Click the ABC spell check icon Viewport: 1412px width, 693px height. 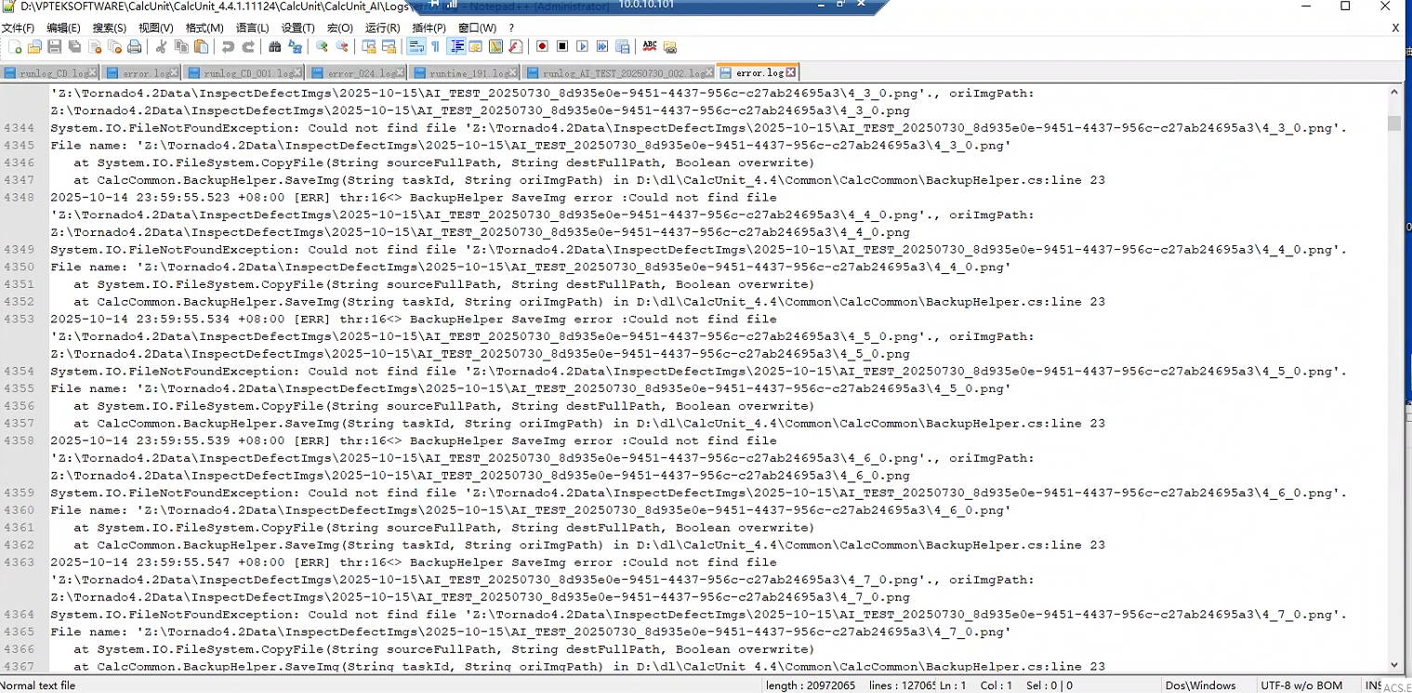click(x=650, y=46)
